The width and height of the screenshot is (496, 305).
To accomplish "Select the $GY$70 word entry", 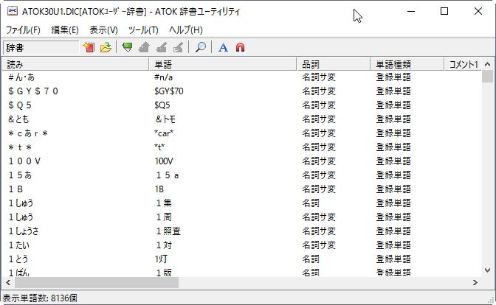I will point(168,91).
